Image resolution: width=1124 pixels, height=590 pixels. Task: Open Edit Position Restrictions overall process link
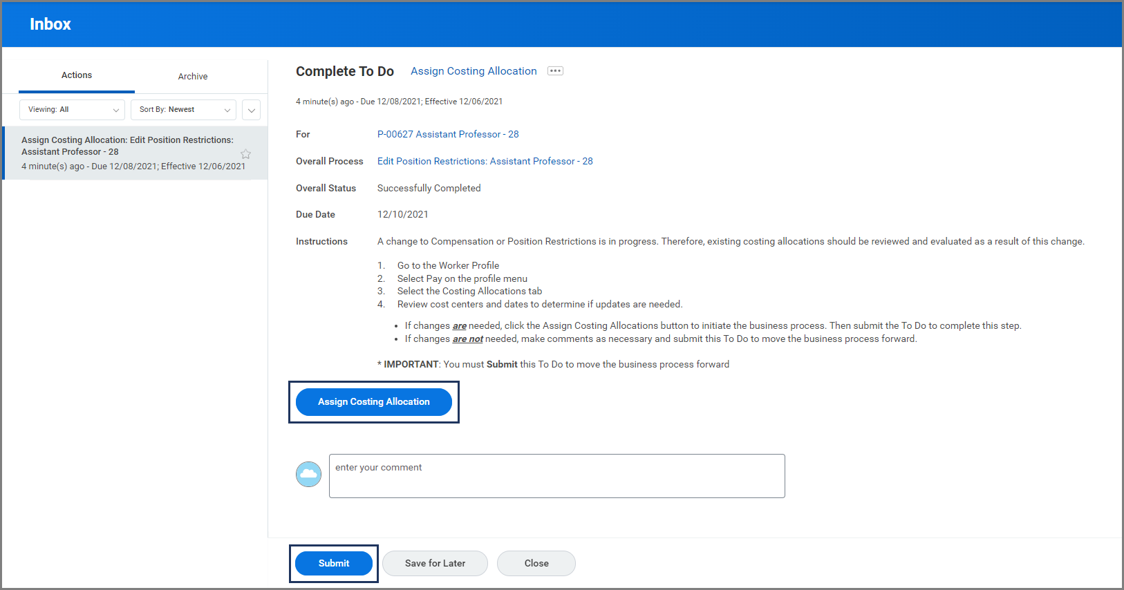[485, 162]
